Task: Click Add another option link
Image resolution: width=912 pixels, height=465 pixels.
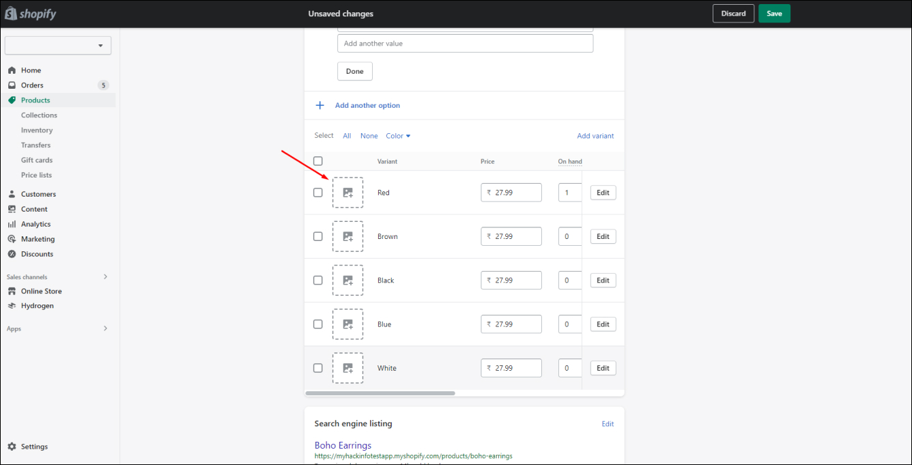Action: coord(367,105)
